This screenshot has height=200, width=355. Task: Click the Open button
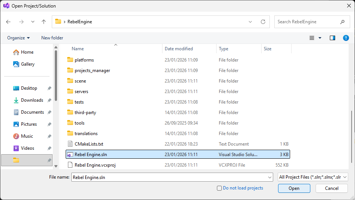click(x=294, y=188)
